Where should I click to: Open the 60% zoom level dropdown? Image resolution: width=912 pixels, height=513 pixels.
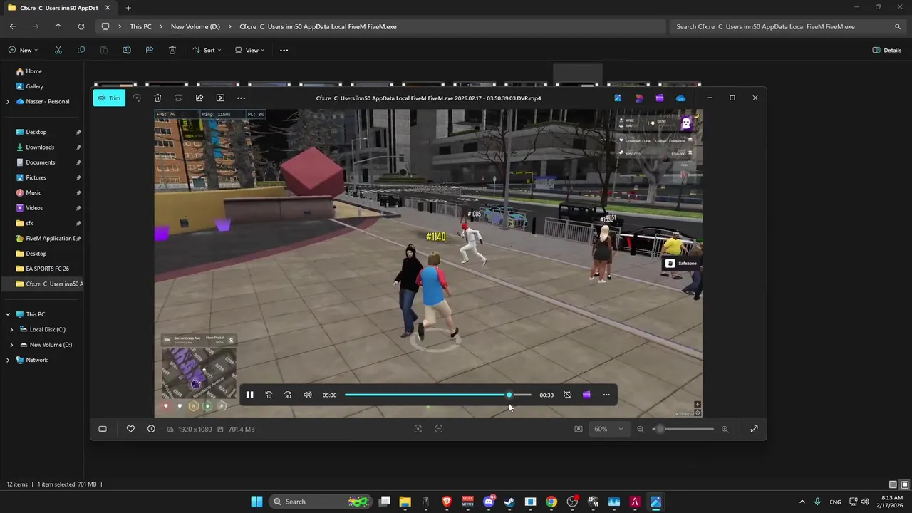[609, 429]
